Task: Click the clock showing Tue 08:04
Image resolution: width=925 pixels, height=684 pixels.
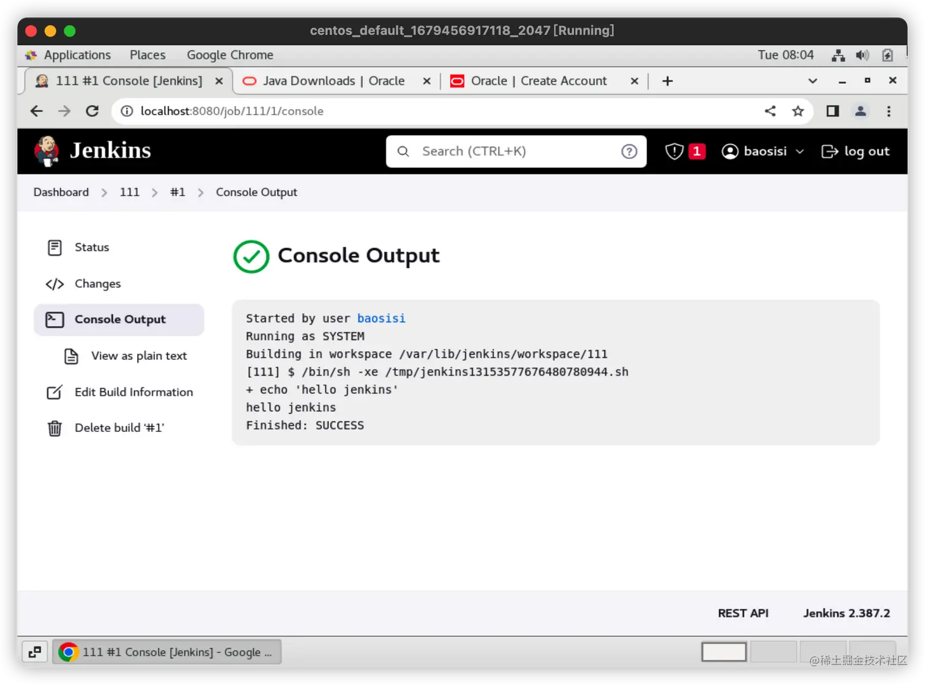Action: coord(786,55)
